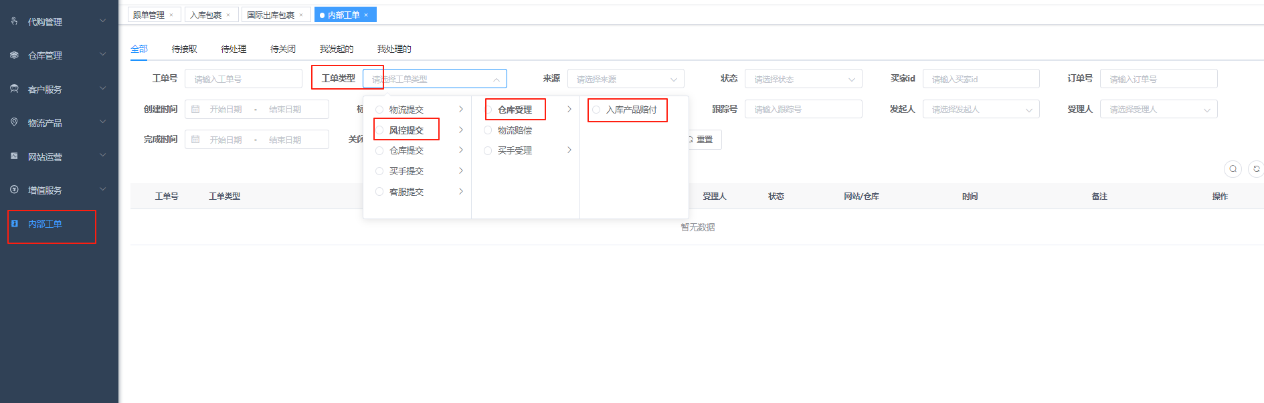Click the 代购管理 sidebar icon

(x=14, y=21)
